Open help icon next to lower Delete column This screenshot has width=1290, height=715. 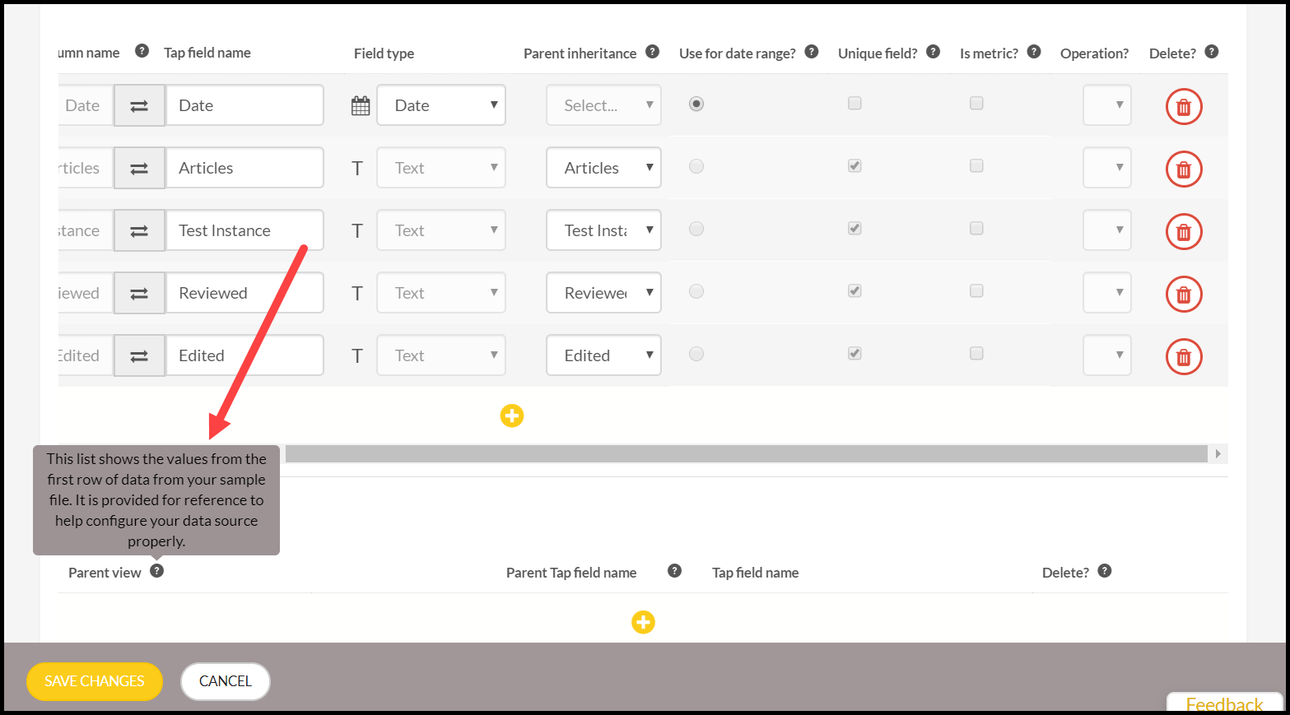(1105, 570)
